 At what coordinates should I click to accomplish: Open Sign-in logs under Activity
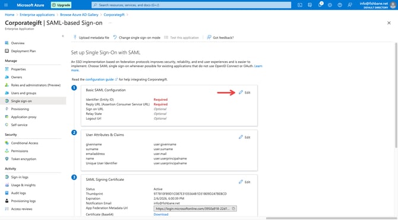pyautogui.click(x=20, y=177)
